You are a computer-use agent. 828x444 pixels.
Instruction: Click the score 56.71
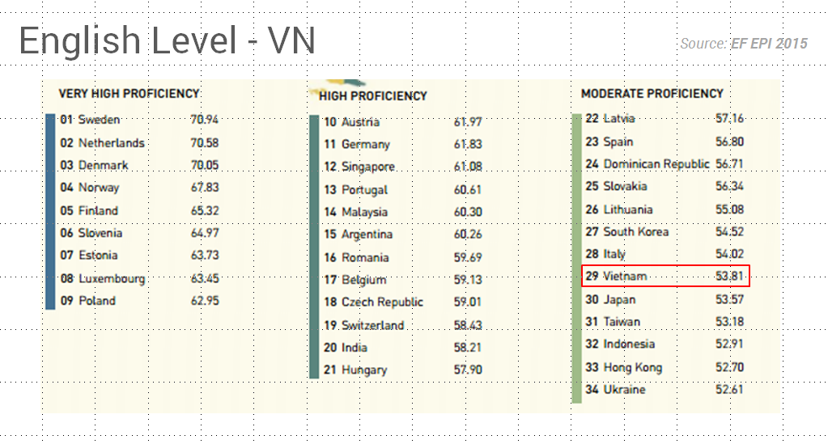[x=730, y=164]
